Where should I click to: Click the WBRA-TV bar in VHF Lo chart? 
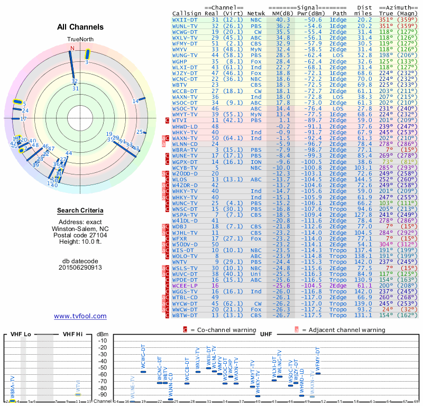[13, 400]
